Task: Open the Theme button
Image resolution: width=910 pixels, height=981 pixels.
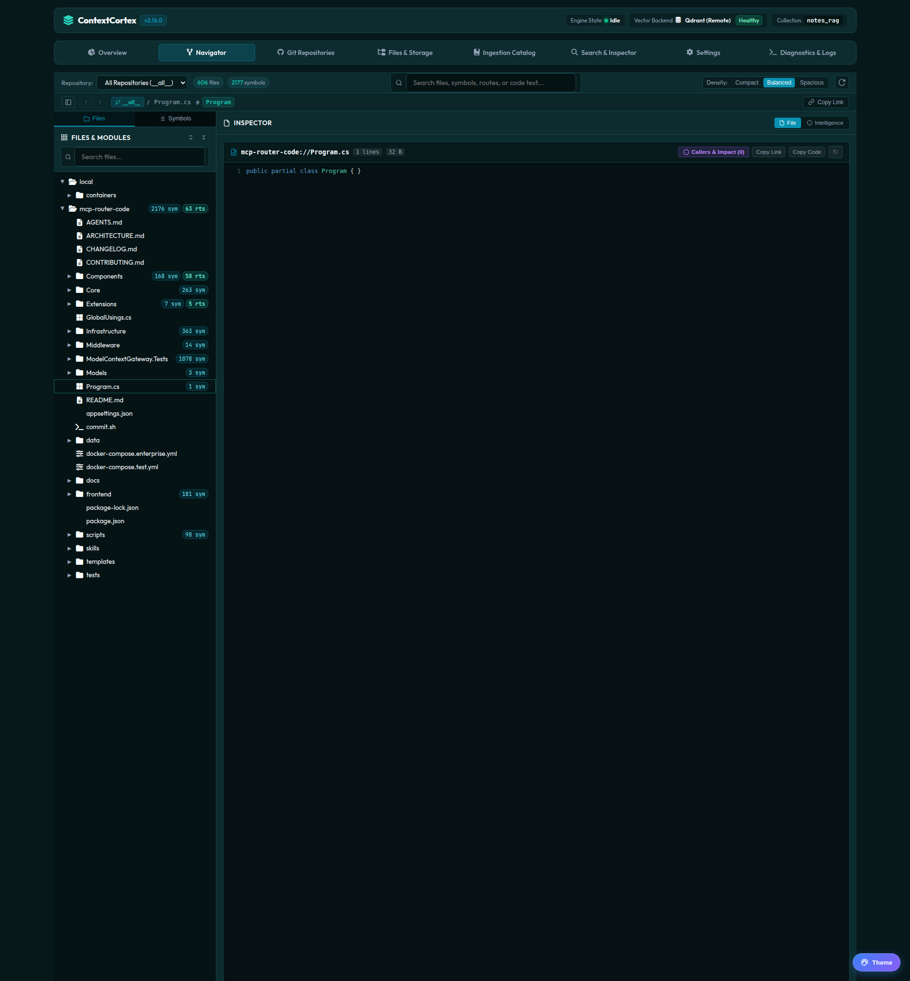Action: pyautogui.click(x=876, y=962)
